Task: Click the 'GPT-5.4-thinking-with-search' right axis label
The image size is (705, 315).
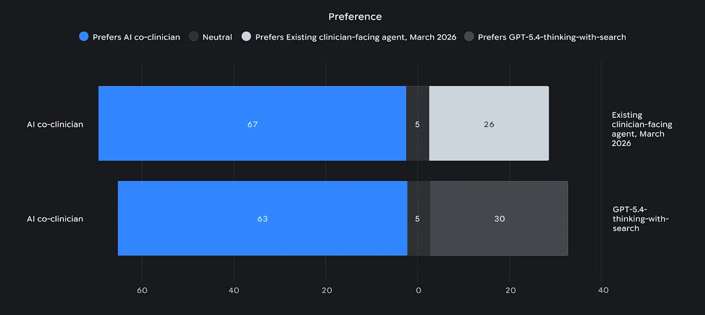Action: 640,219
